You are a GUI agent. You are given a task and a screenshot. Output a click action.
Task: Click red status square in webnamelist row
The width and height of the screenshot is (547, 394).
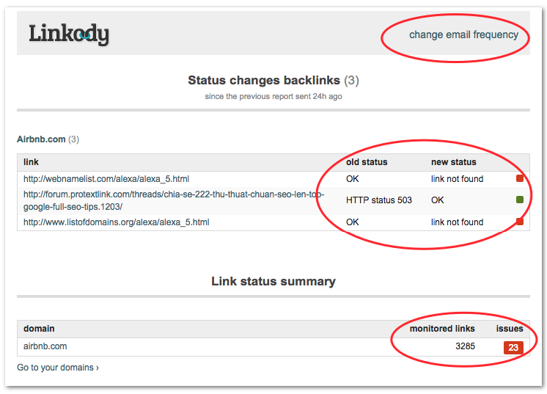(x=519, y=178)
